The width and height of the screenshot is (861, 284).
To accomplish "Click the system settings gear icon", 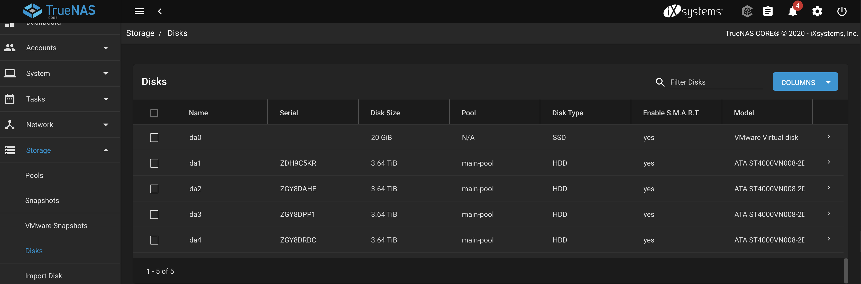I will [x=817, y=11].
